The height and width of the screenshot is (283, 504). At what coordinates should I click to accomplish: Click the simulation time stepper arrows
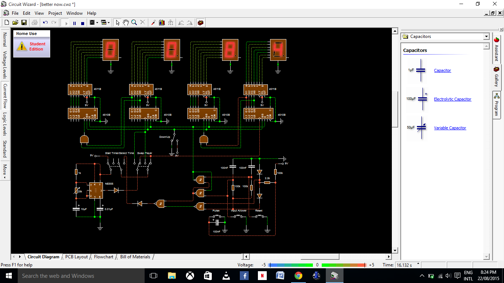418,265
